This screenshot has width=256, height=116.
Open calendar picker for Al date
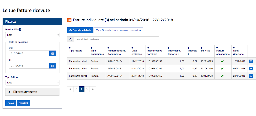coord(53,66)
